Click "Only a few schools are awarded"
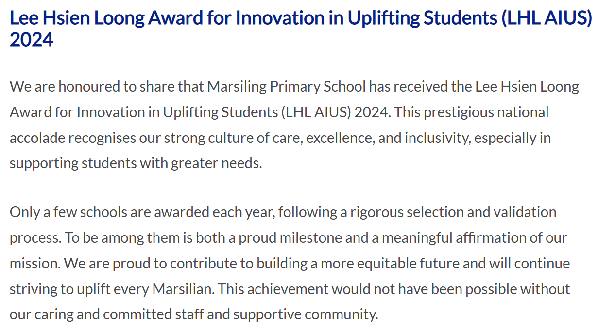 [109, 212]
